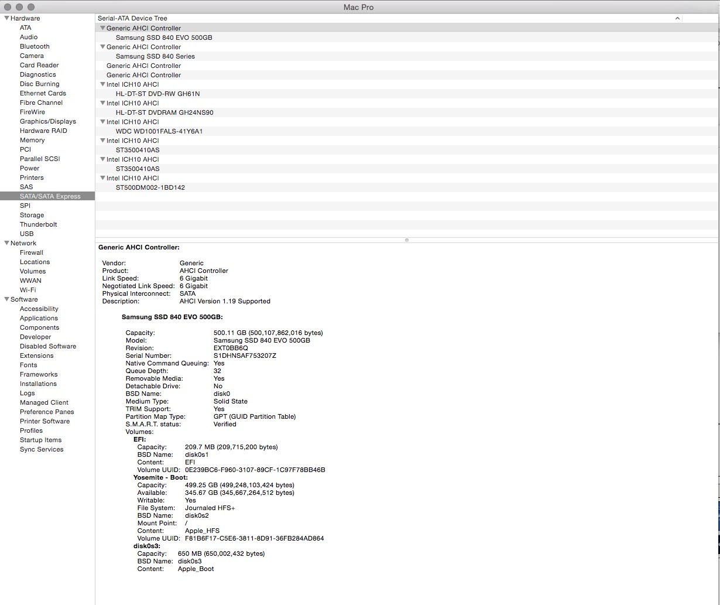Open the Parallel SCSI category
Screen dimensions: 720x605
click(40, 159)
